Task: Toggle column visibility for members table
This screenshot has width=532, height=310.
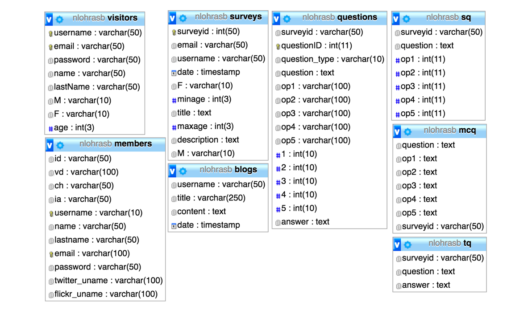Action: point(50,145)
